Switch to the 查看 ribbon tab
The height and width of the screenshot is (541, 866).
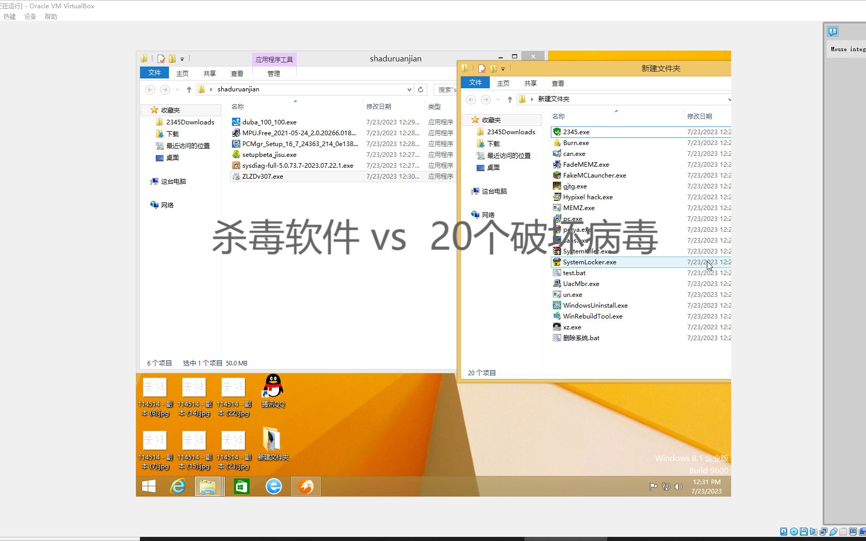tap(237, 73)
